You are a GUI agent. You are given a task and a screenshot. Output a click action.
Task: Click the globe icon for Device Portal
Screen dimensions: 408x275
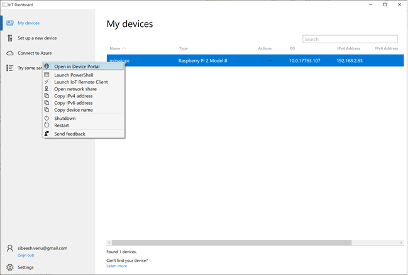point(47,67)
